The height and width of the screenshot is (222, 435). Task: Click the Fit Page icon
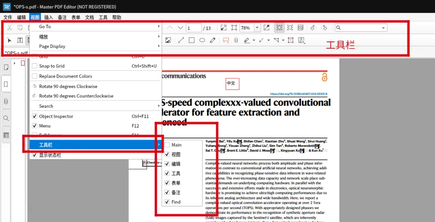pyautogui.click(x=234, y=28)
